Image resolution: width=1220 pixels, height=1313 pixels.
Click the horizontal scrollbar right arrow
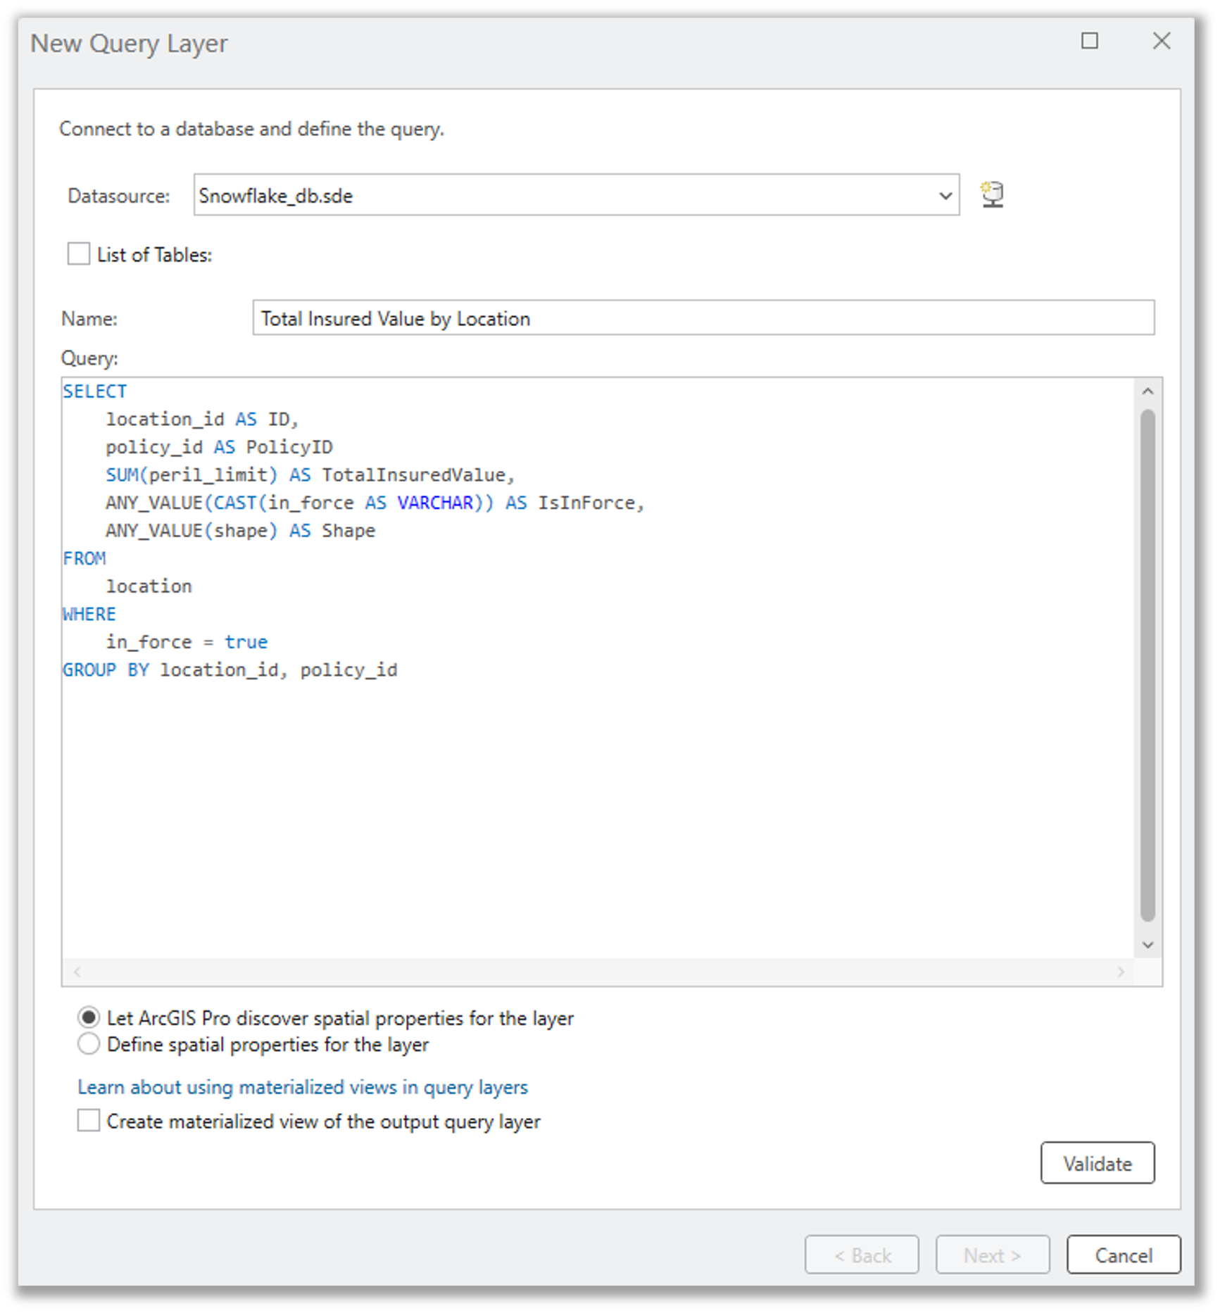coord(1122,972)
